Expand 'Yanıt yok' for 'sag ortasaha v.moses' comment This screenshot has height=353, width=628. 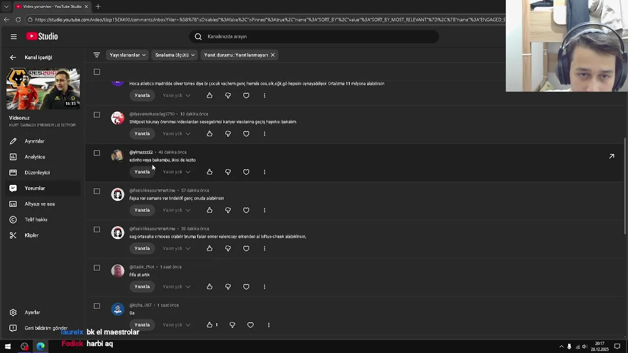pyautogui.click(x=177, y=248)
